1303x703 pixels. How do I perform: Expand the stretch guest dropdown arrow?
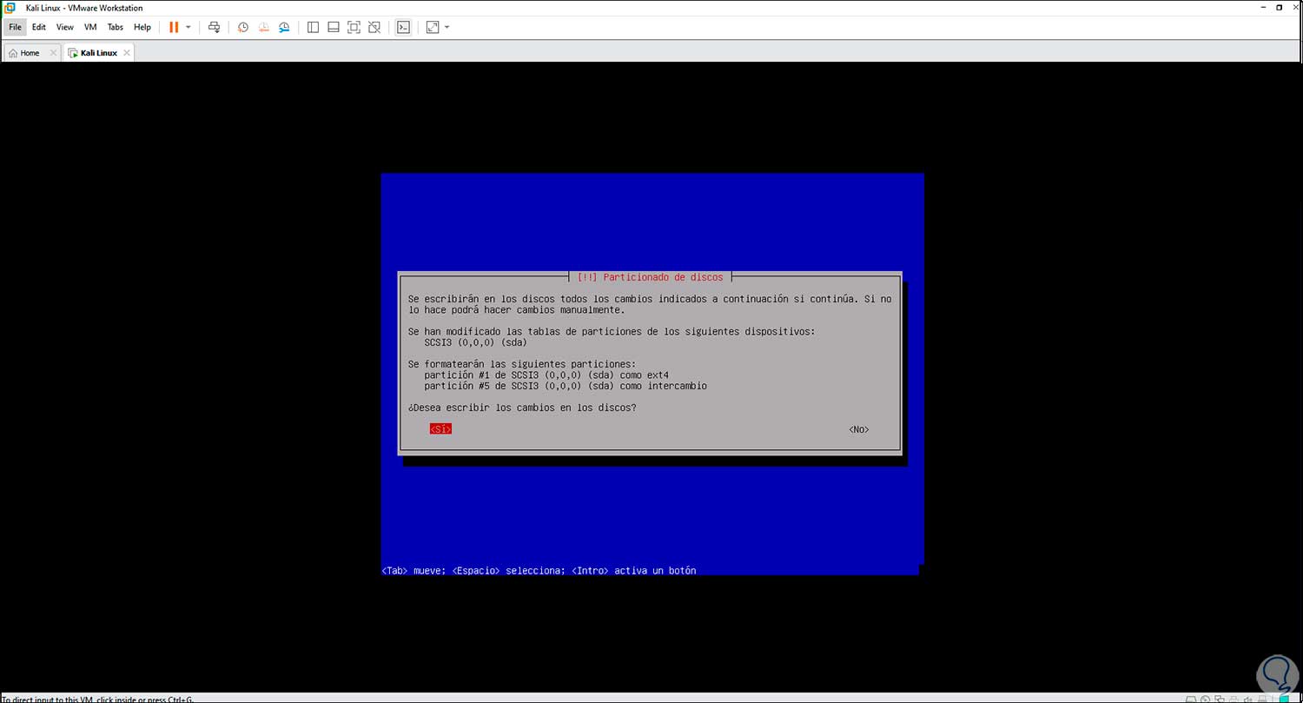click(446, 27)
